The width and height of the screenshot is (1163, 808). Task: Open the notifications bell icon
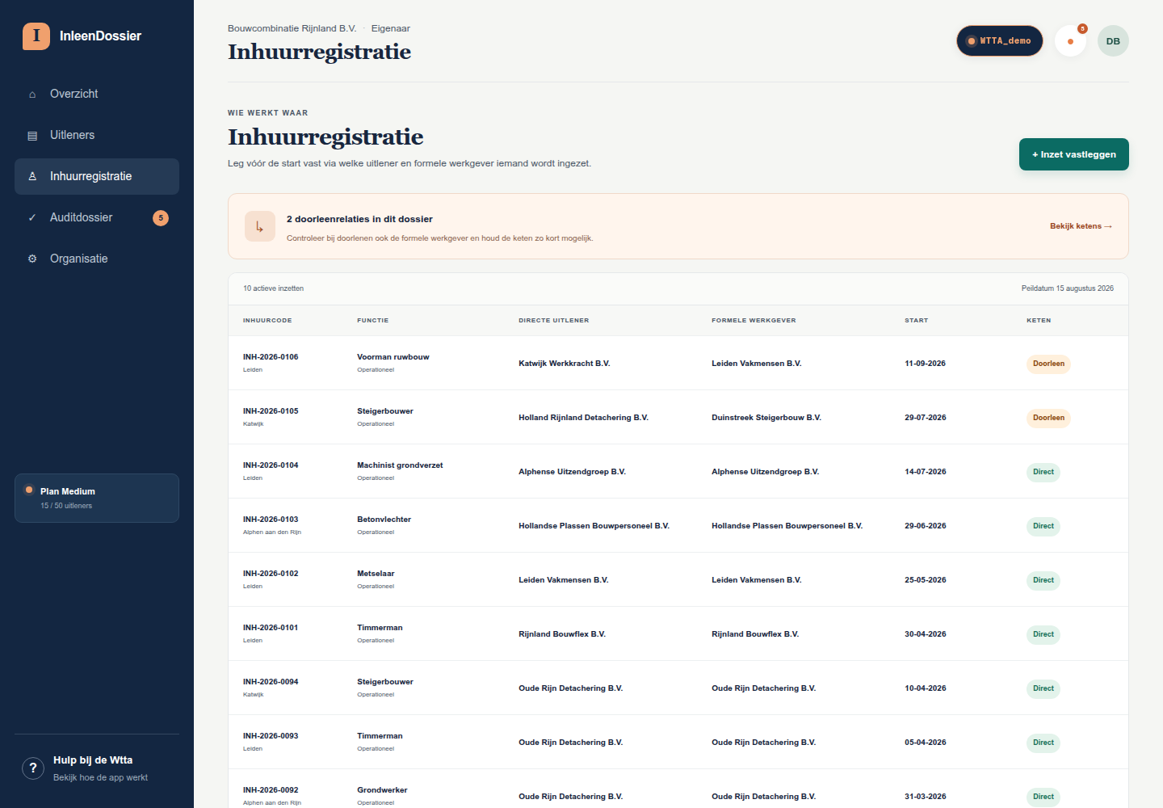(1070, 41)
